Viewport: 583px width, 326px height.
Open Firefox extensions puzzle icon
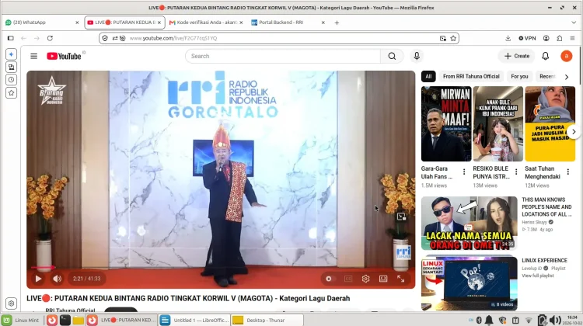coord(559,38)
